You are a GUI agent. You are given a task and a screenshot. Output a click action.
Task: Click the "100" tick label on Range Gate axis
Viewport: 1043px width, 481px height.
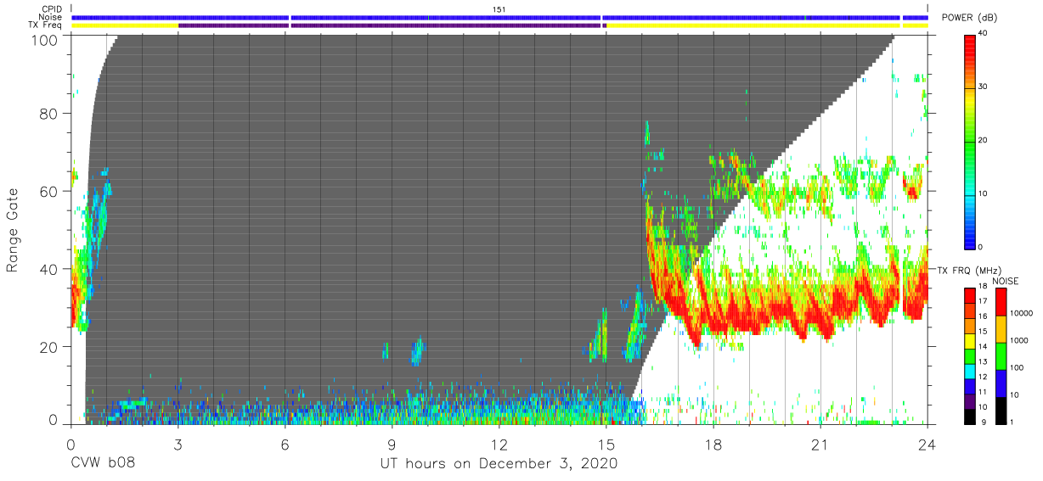click(46, 39)
